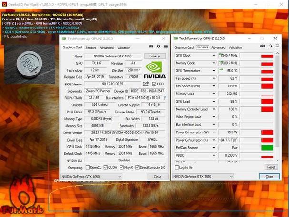Click the GPU Load red graph bar
This screenshot has height=217, width=289.
point(267,102)
